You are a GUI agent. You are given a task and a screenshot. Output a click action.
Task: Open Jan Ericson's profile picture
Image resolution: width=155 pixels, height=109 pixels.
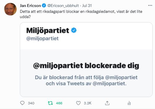pos(11,9)
